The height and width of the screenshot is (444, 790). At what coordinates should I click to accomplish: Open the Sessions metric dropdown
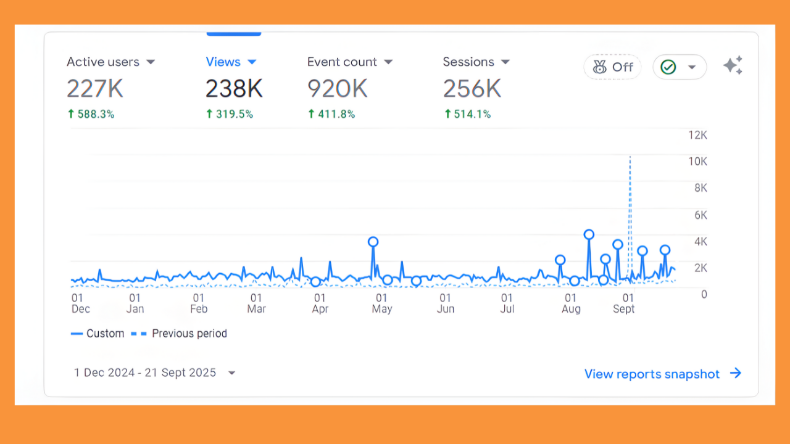click(x=505, y=62)
